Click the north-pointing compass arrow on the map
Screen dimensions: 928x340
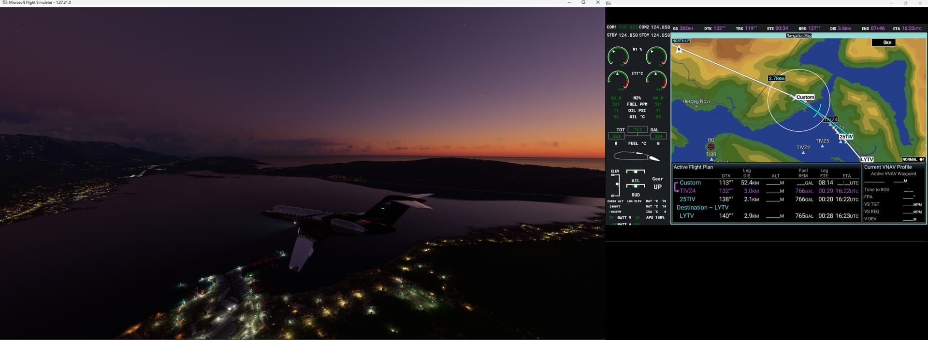tap(679, 49)
